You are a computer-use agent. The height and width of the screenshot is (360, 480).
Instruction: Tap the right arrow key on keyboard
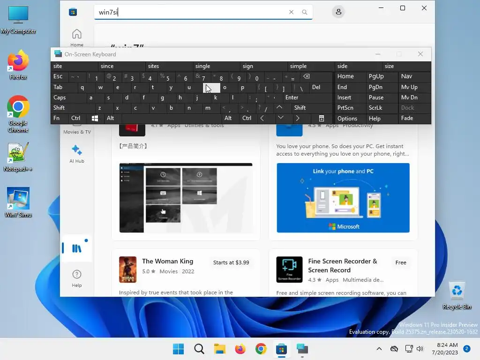pyautogui.click(x=298, y=118)
